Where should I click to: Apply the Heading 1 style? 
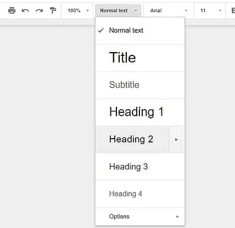140,112
